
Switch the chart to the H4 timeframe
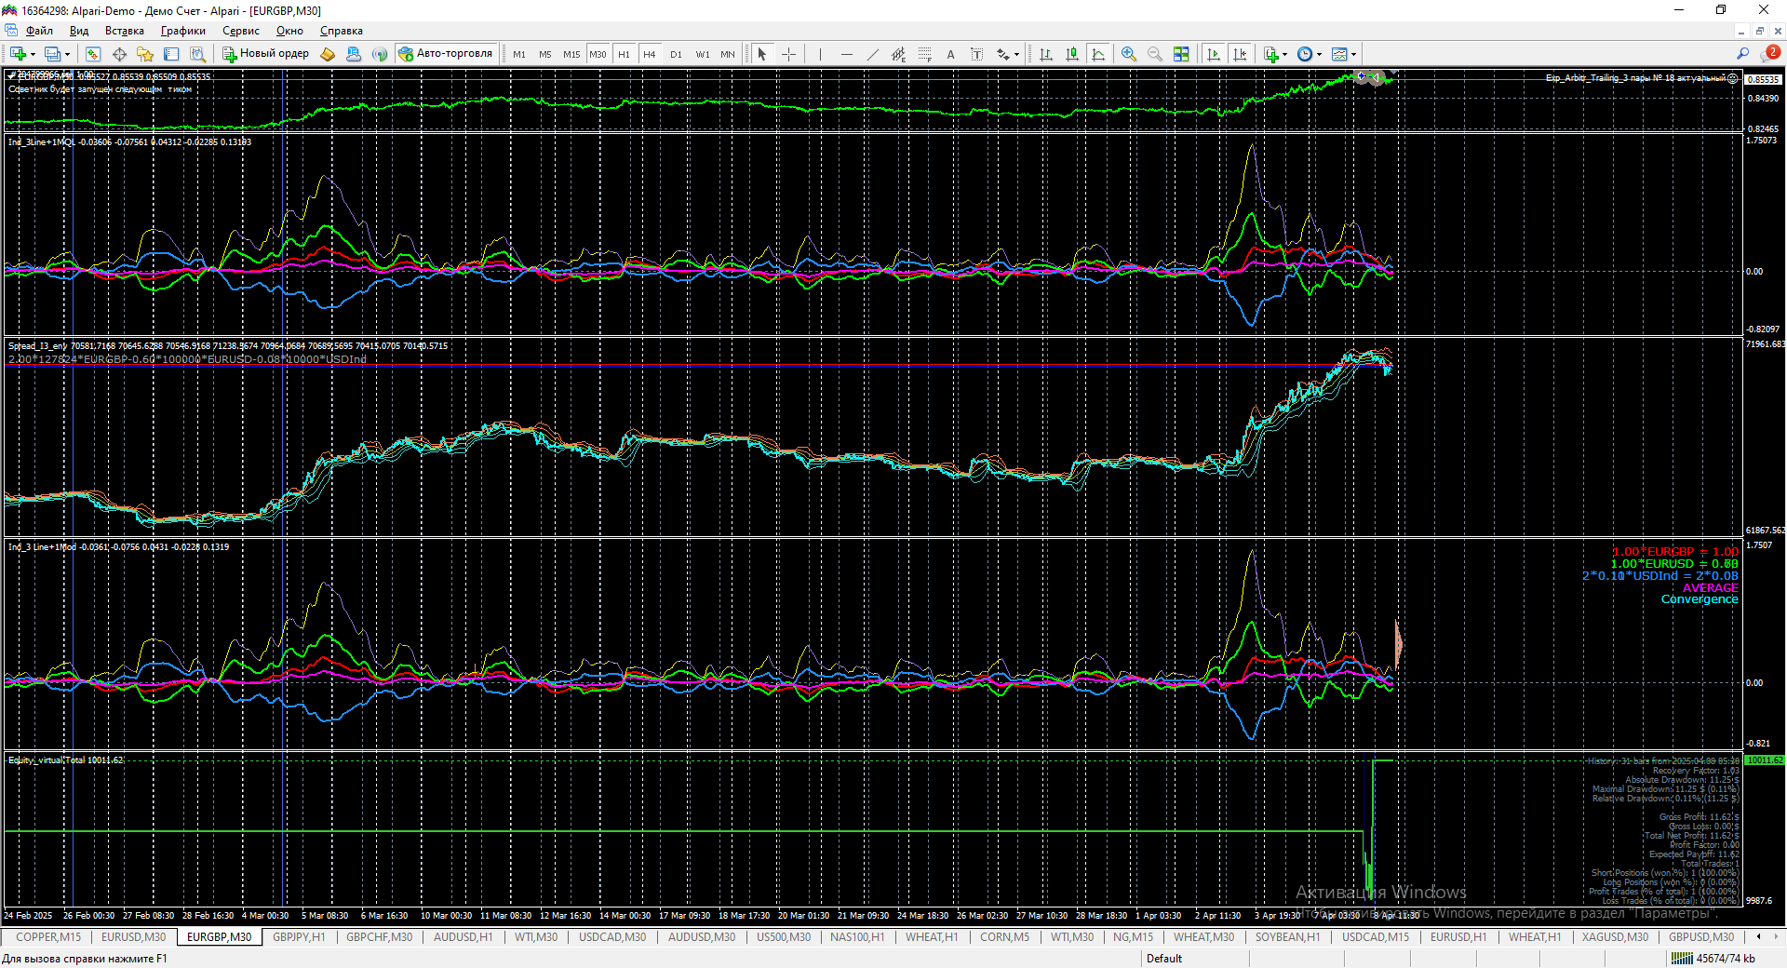click(x=650, y=54)
